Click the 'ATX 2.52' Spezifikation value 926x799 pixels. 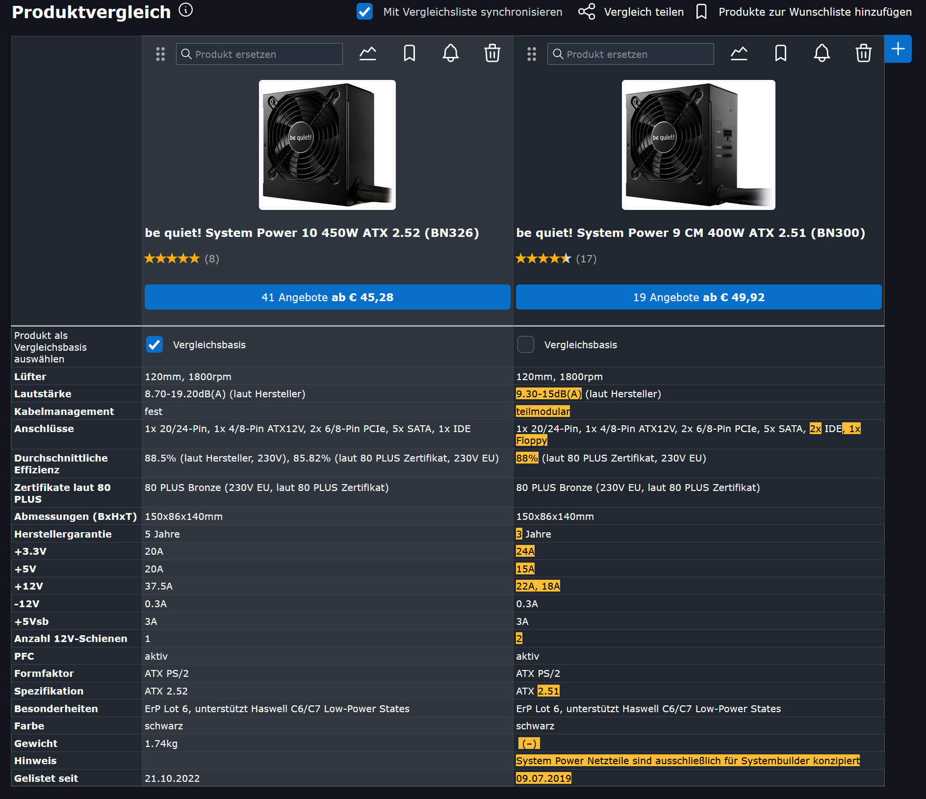pos(166,691)
